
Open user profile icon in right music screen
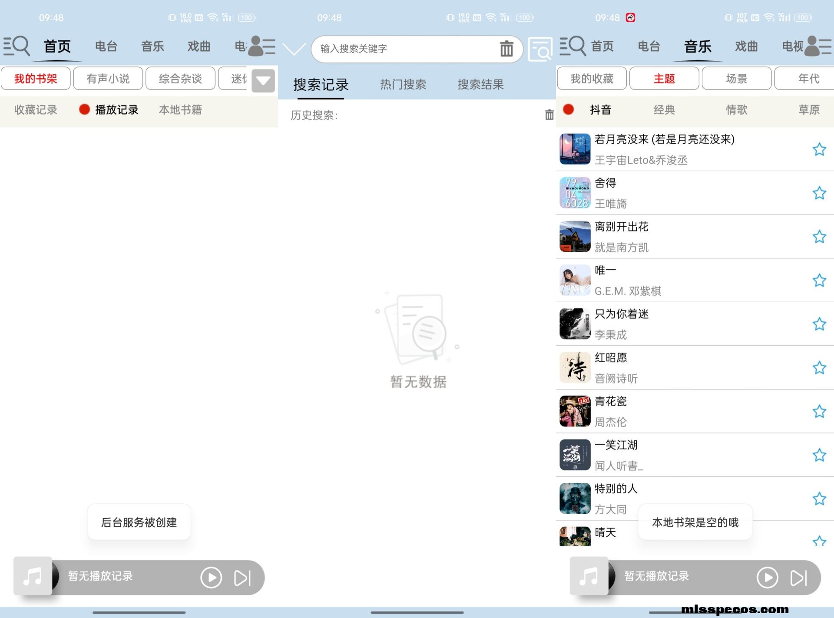(818, 46)
